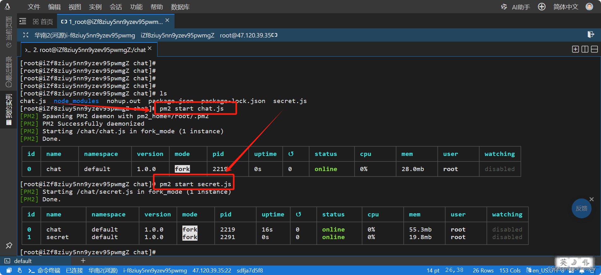Click the plus circle icon in top bar
Image resolution: width=601 pixels, height=275 pixels.
coord(541,7)
